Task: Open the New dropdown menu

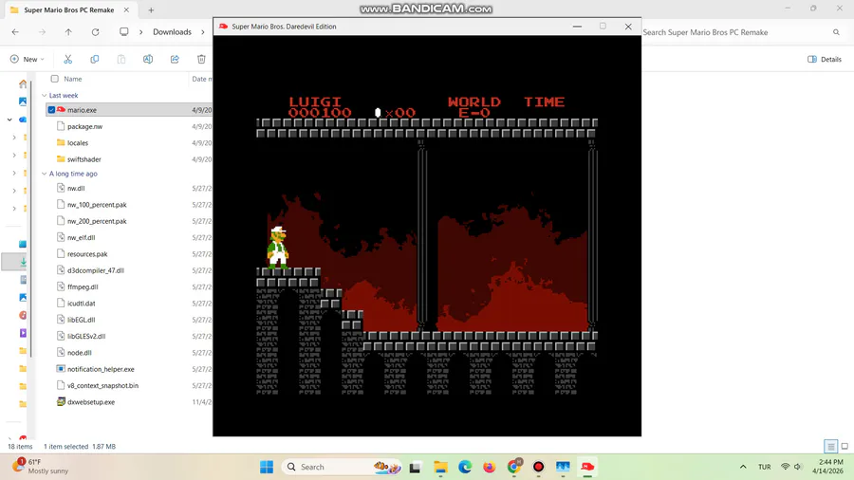Action: click(x=27, y=59)
